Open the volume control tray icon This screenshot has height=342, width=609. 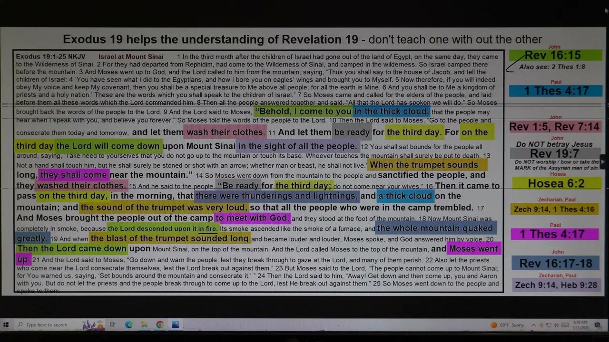coord(557,325)
